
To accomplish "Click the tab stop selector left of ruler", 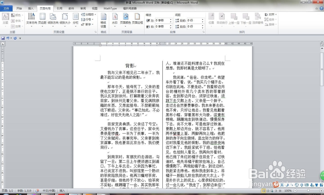I will [3, 44].
